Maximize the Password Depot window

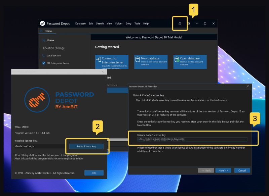click(x=205, y=23)
